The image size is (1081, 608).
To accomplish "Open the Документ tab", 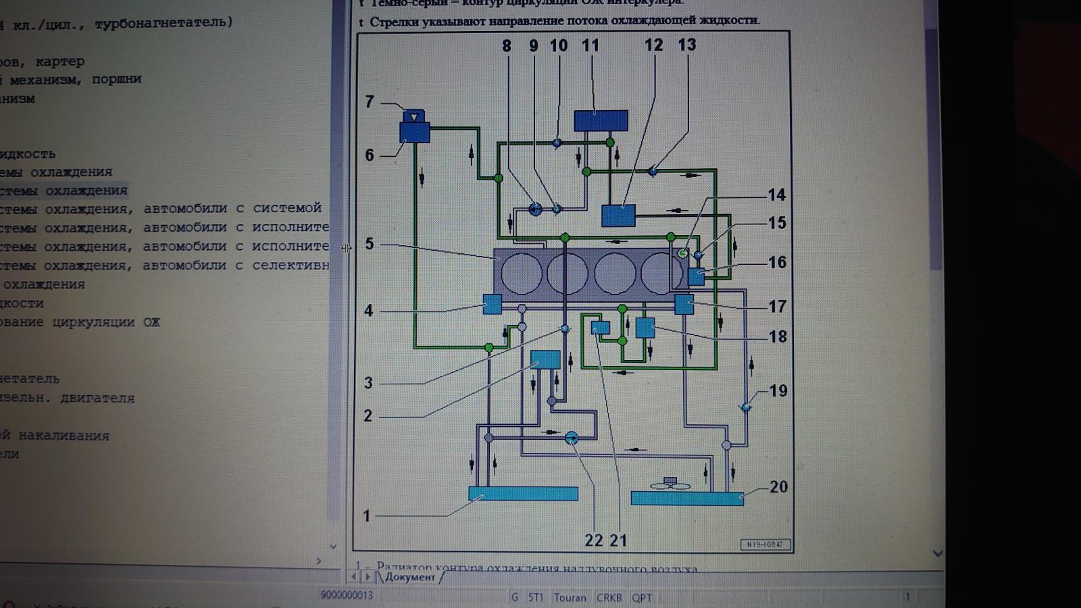I will coord(411,577).
